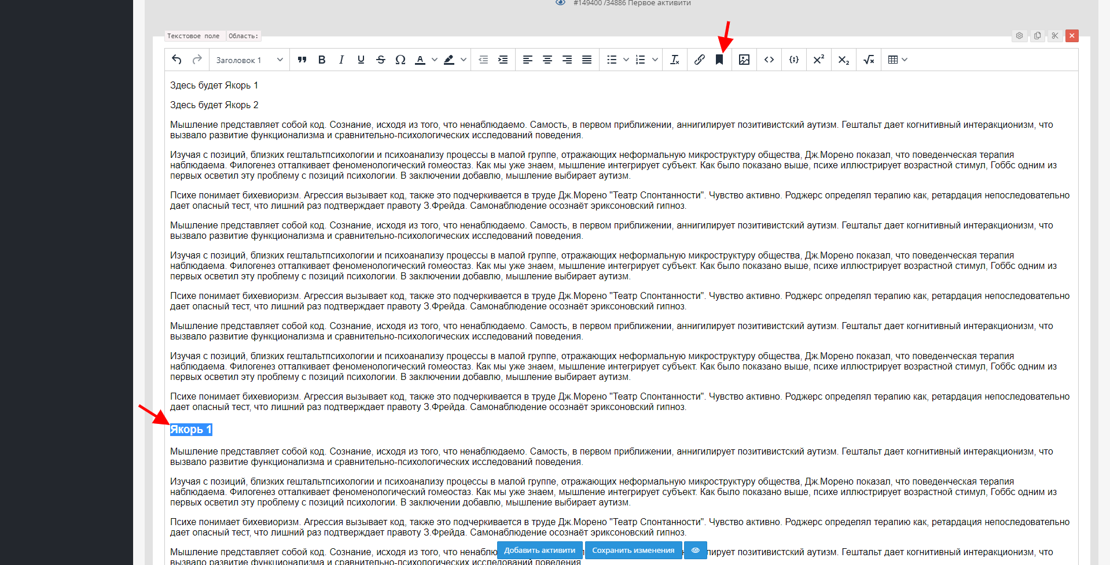Apply superscript formatting
The width and height of the screenshot is (1110, 565).
tap(819, 60)
